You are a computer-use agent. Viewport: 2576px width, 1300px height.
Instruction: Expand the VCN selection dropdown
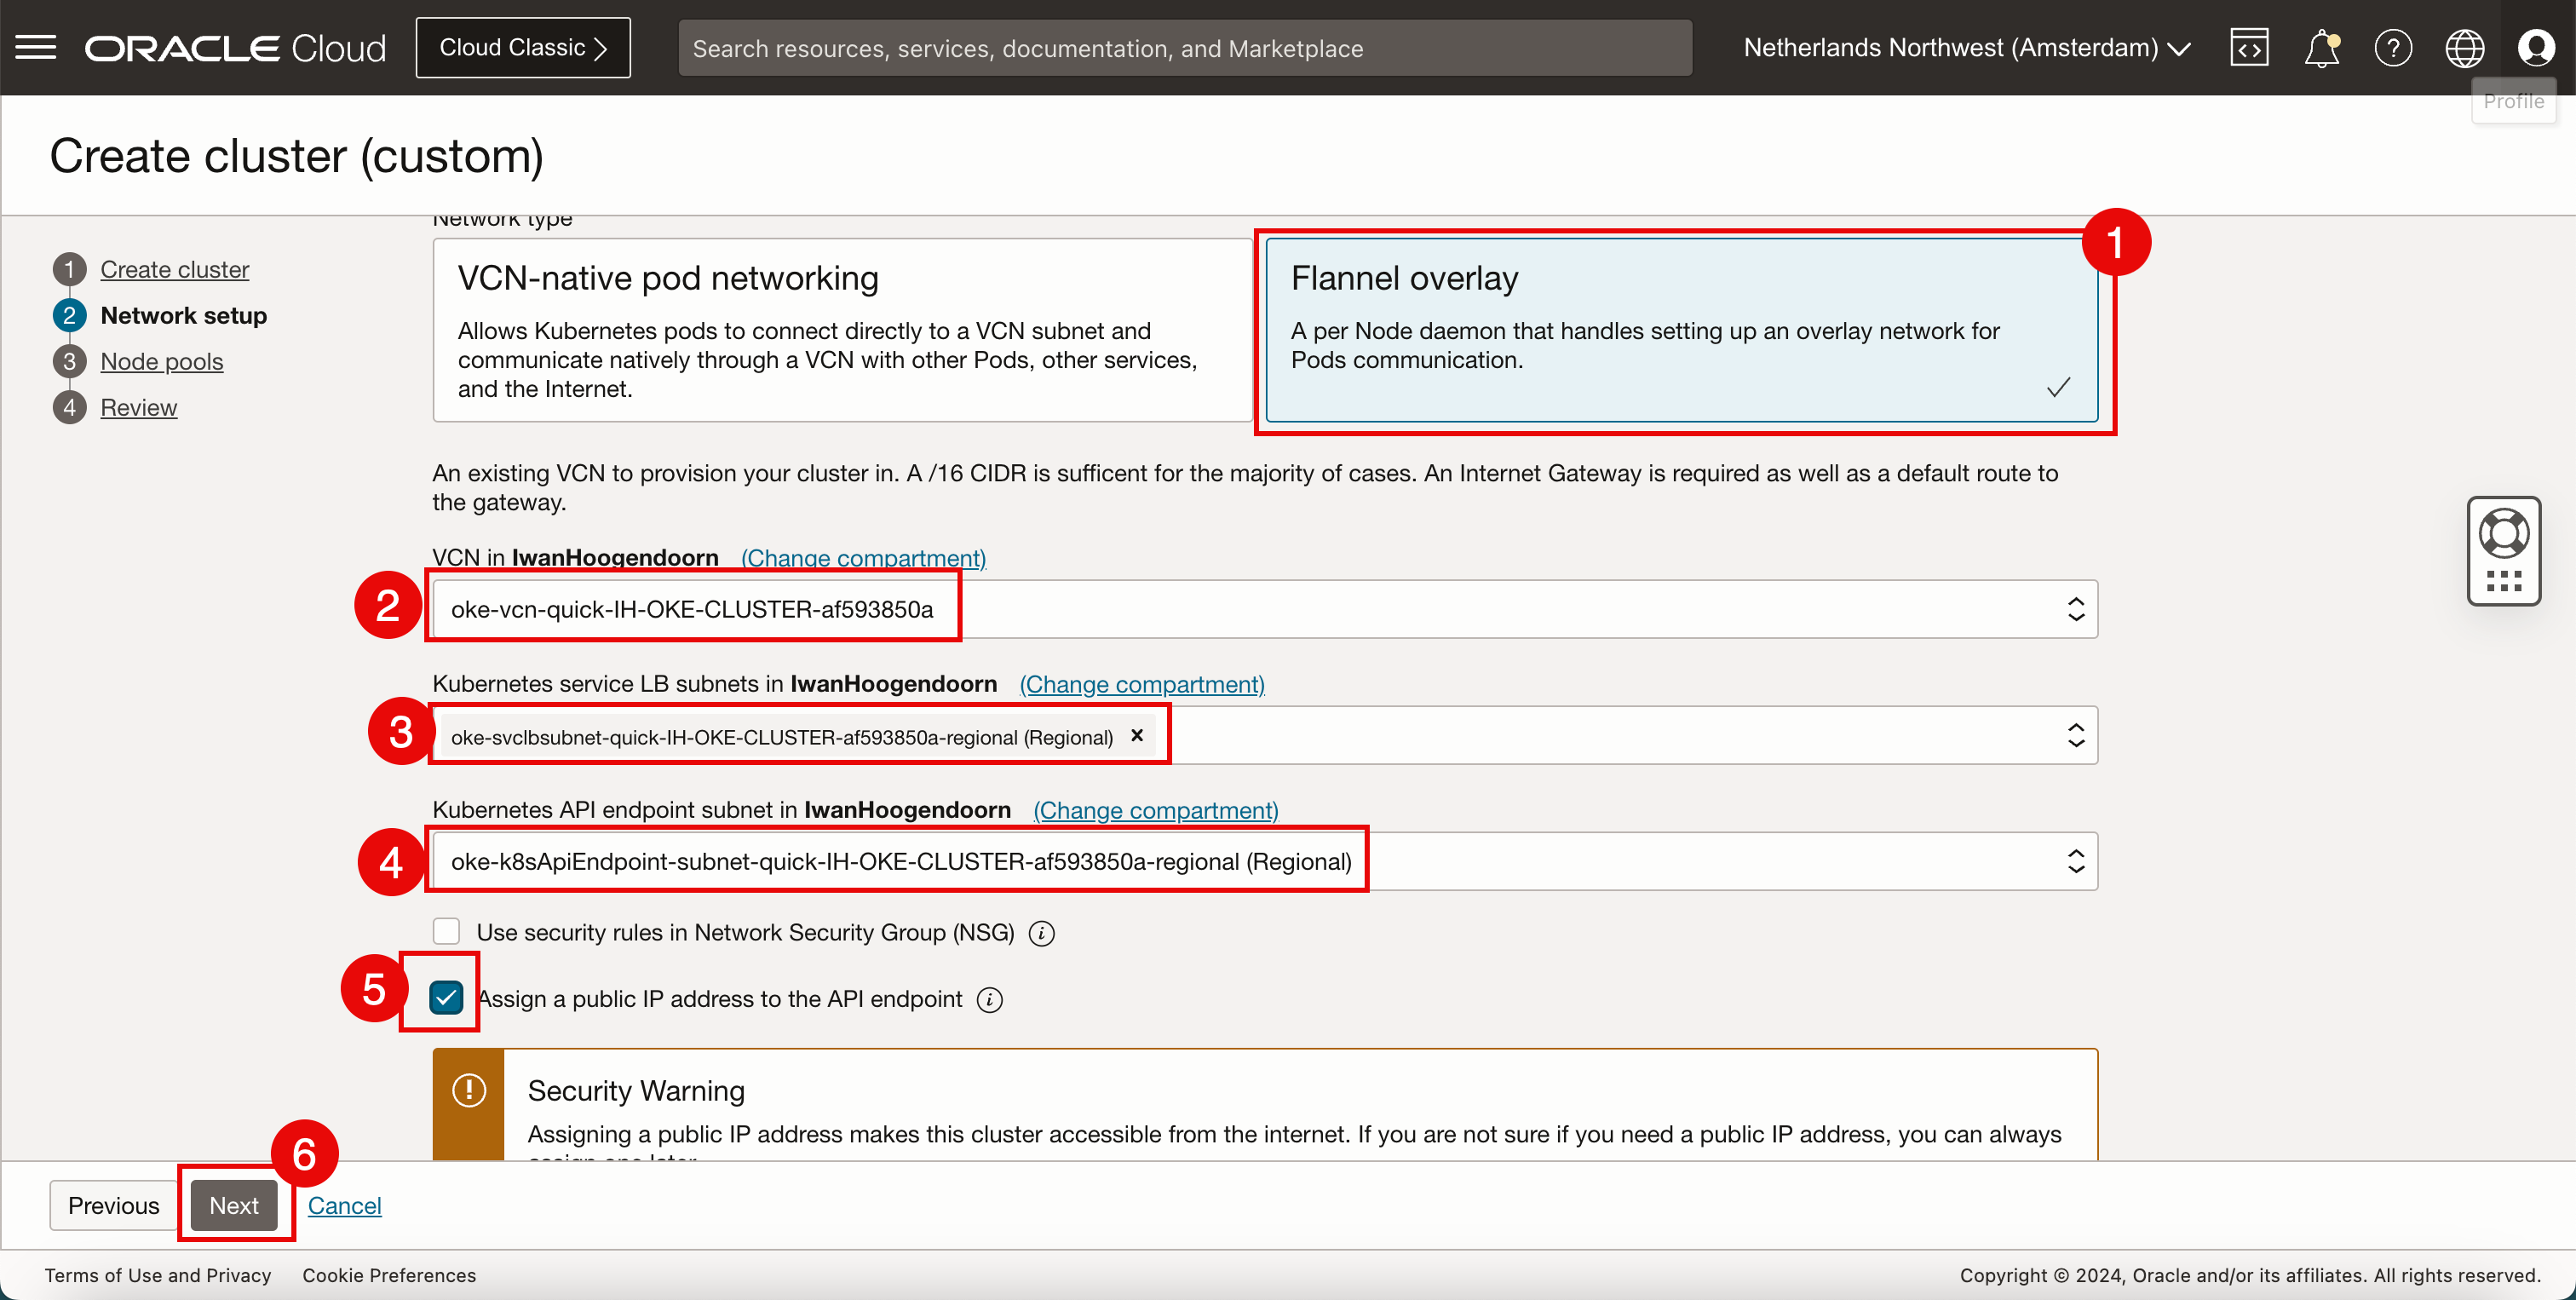(x=2075, y=609)
